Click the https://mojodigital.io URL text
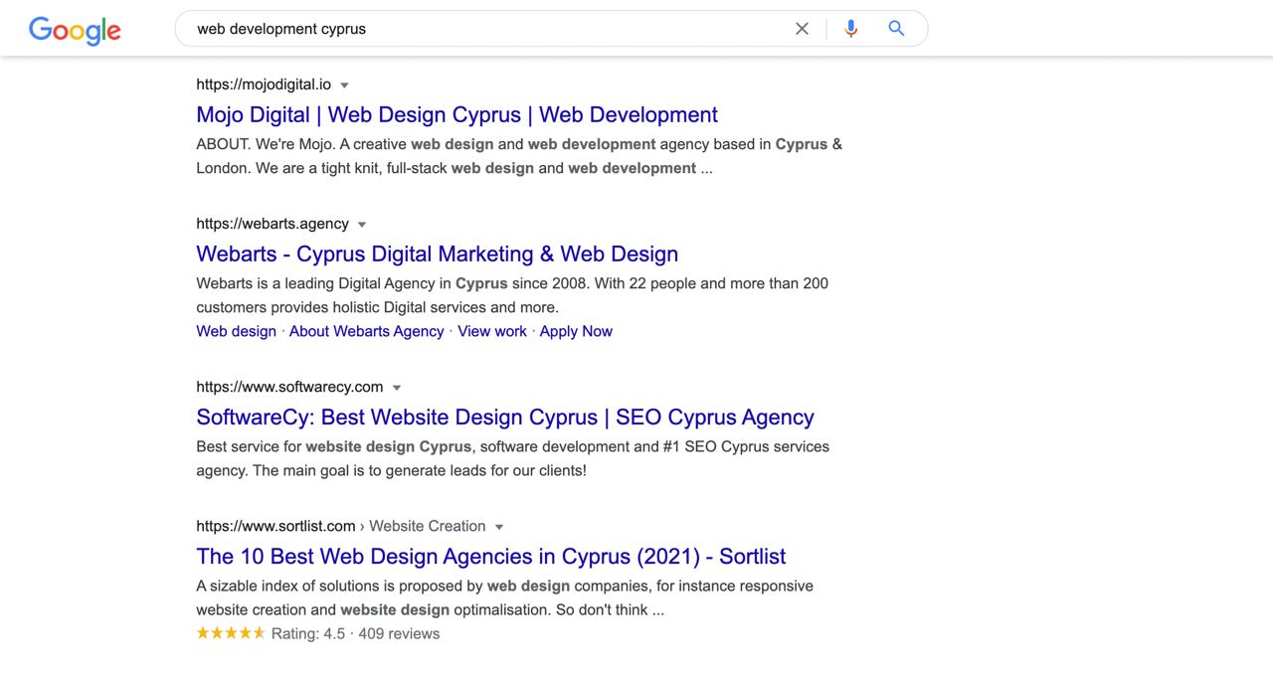Screen dimensions: 1273x675 264,84
